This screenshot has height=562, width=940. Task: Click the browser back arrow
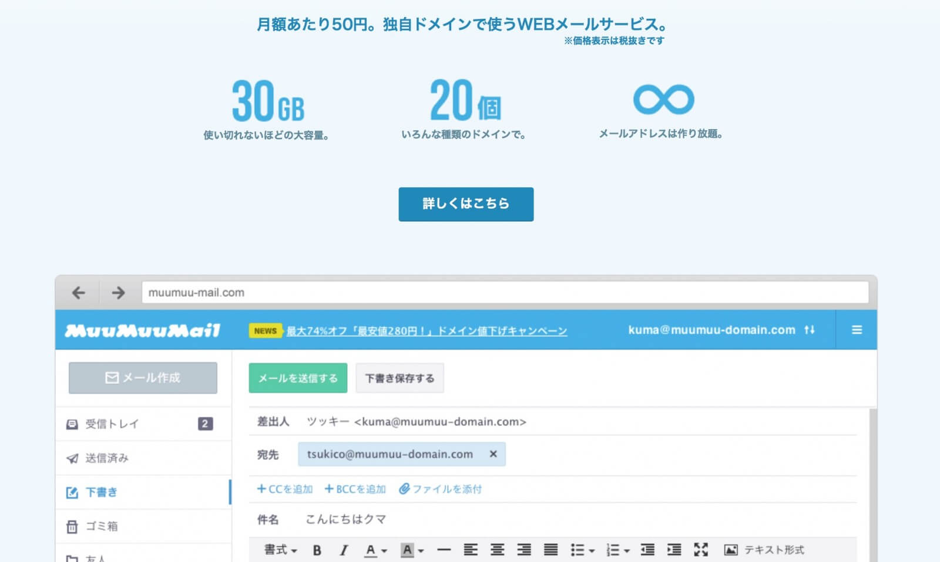[x=78, y=293]
